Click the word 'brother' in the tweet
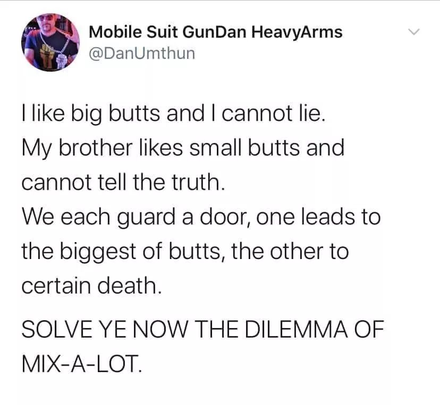Viewport: 440px width, 405px height. [96, 148]
